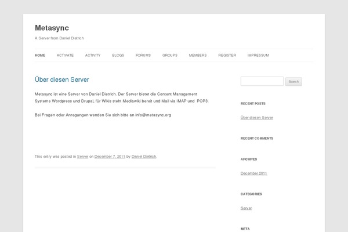Open the FORUMS menu item
348x232 pixels.
click(143, 55)
